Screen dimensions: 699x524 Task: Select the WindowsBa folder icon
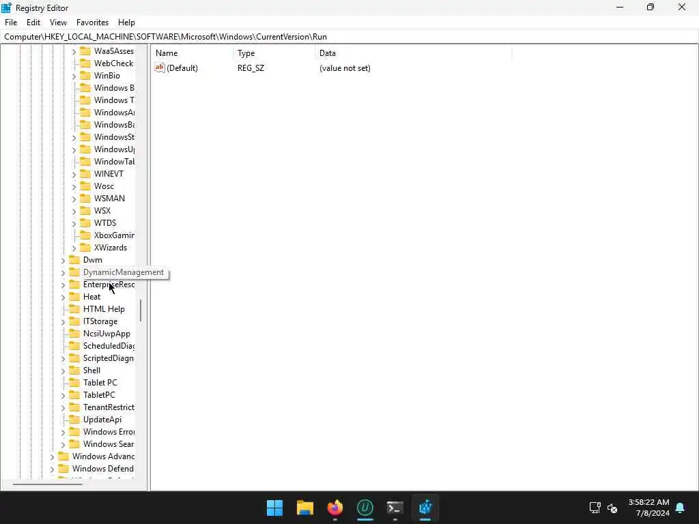85,125
